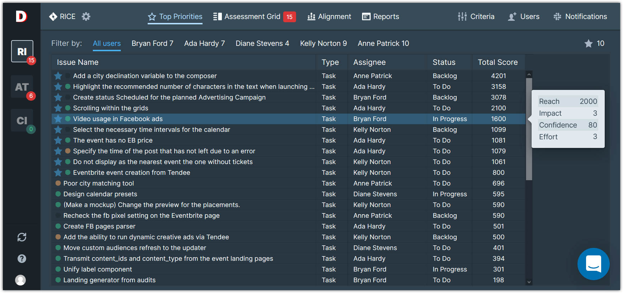Unstar 'The event has no EB price' issue
Viewport: 623px width, 293px height.
(58, 140)
